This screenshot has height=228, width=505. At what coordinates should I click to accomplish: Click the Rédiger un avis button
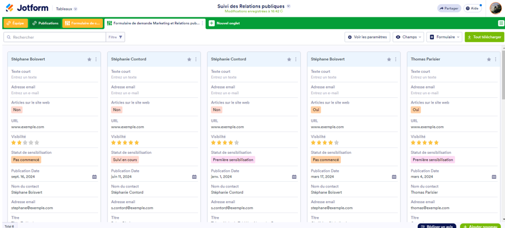click(x=437, y=226)
